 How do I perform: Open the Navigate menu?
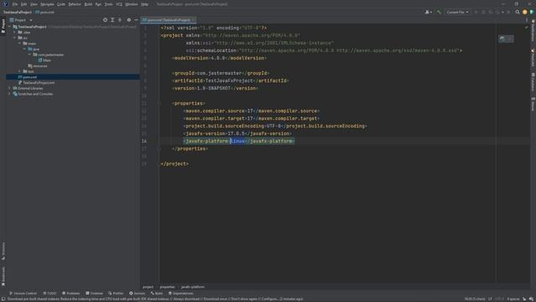[x=47, y=4]
